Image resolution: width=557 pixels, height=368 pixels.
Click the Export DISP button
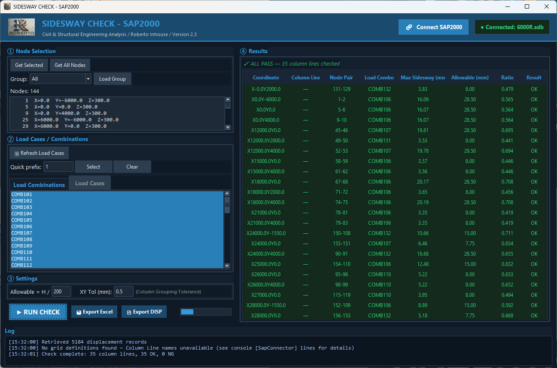coord(144,312)
